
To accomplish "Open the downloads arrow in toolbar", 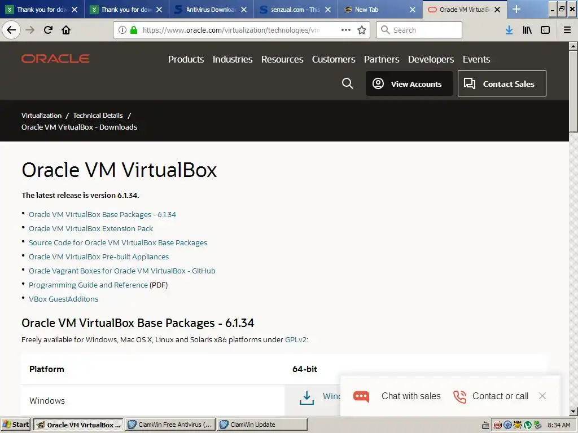I will coord(509,30).
